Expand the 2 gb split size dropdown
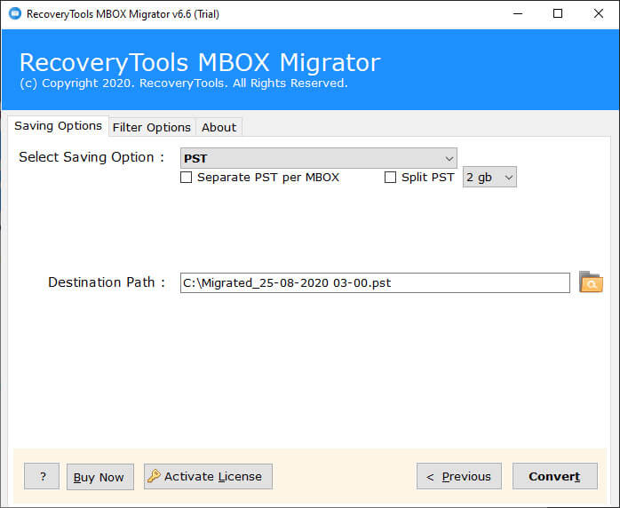This screenshot has height=508, width=620. [489, 177]
